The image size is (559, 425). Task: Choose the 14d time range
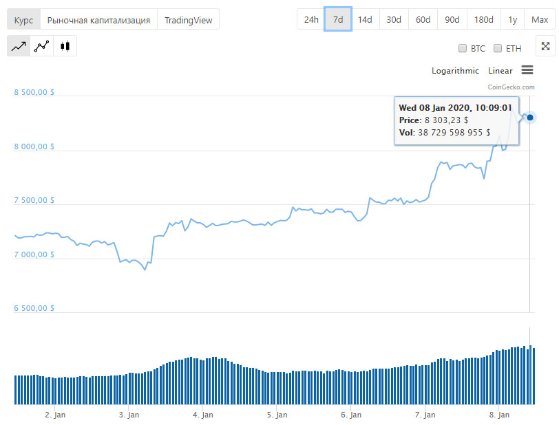365,19
